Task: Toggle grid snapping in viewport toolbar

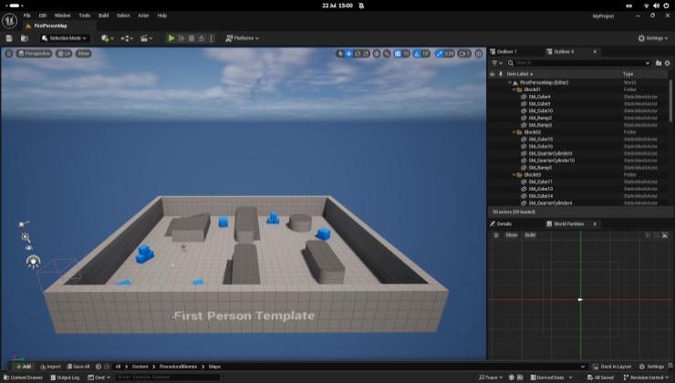Action: (x=398, y=54)
